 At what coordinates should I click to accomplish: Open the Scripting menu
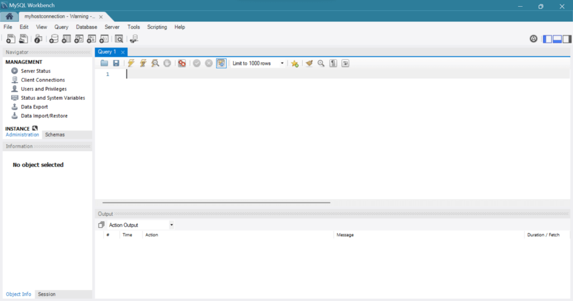157,27
